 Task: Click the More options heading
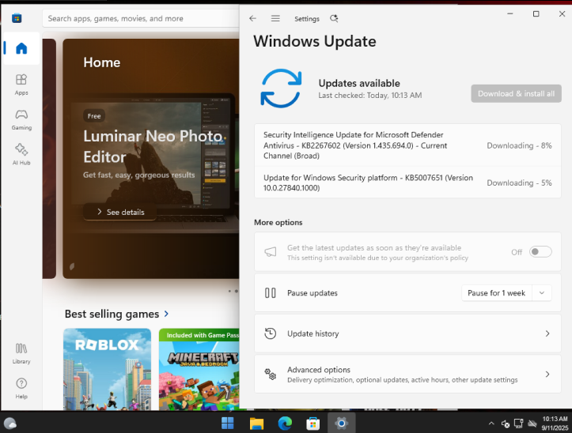[278, 222]
